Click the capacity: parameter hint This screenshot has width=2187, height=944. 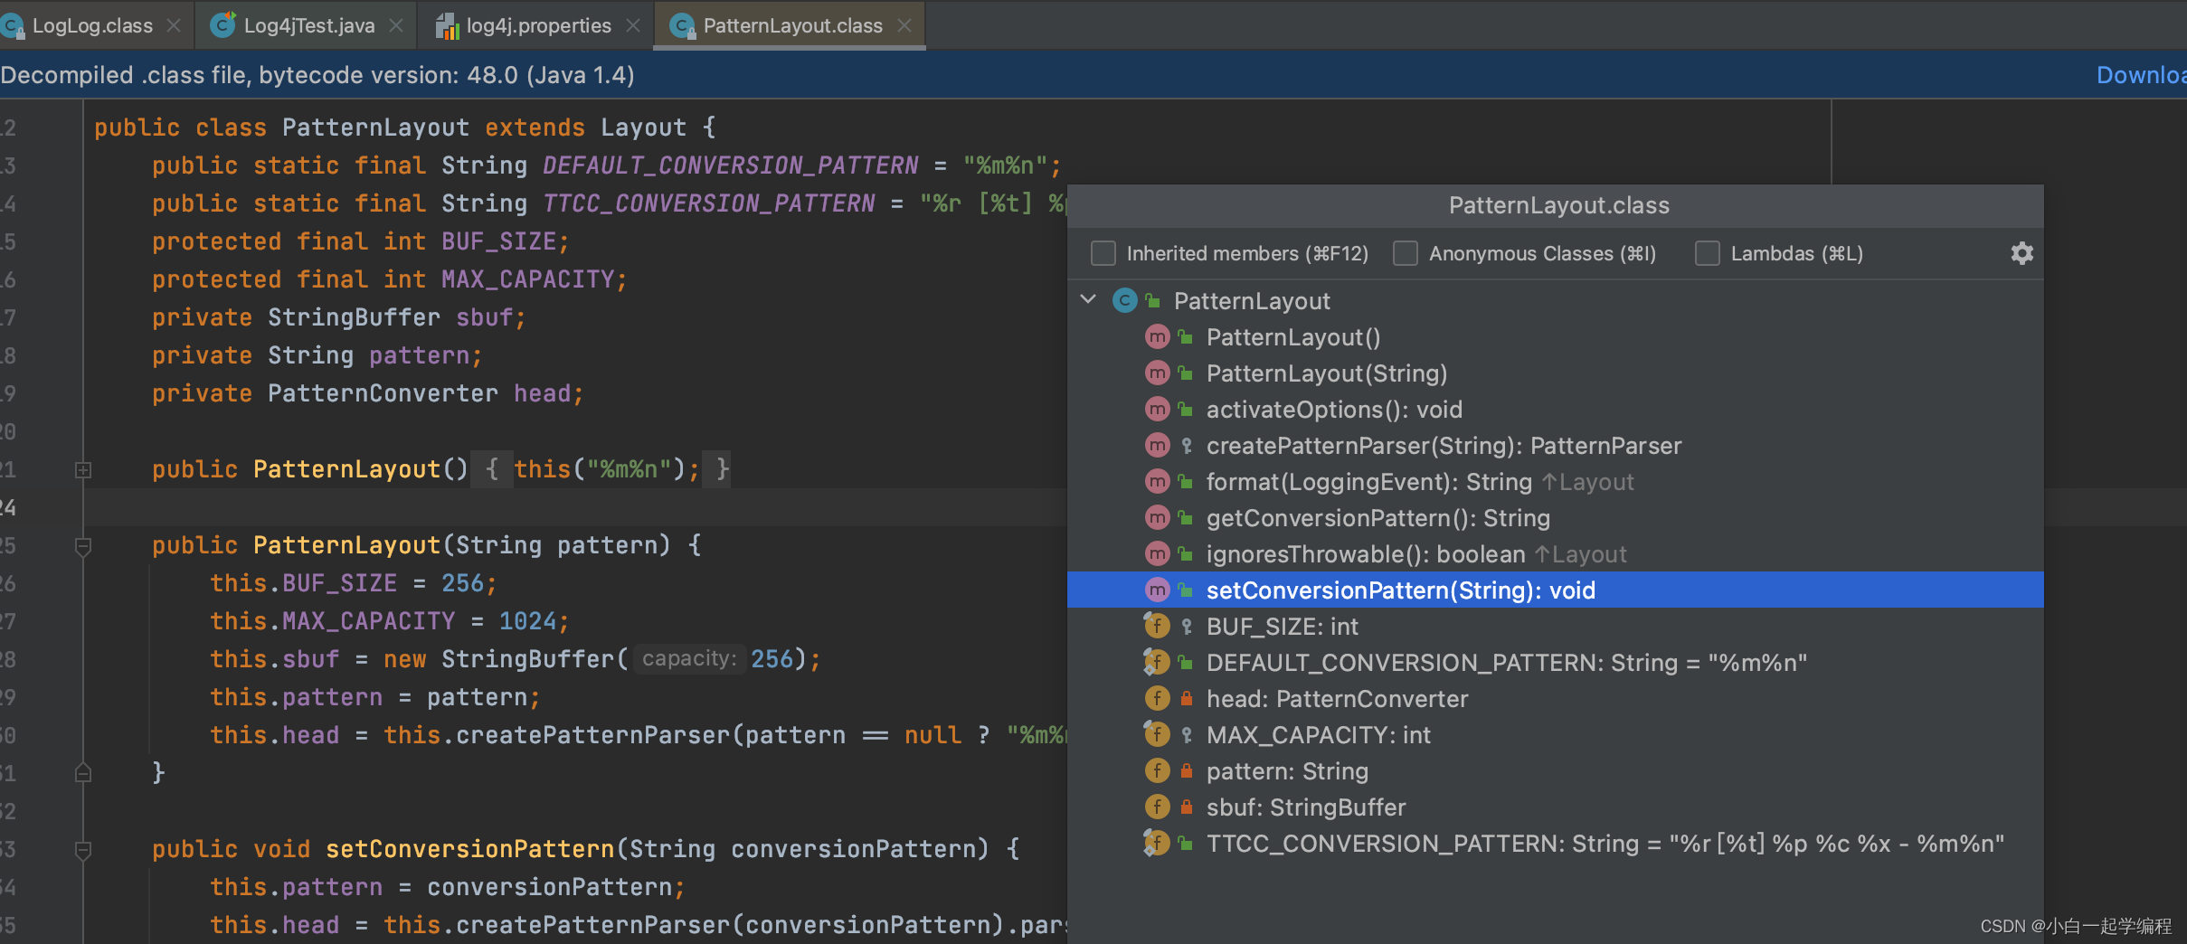(x=689, y=658)
